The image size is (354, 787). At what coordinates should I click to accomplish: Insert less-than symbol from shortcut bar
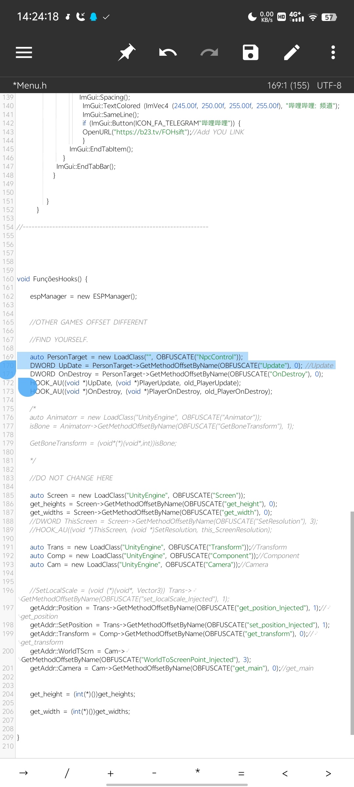click(285, 773)
